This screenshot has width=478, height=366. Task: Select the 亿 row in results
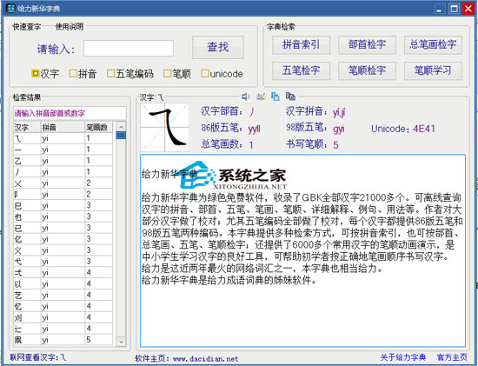pyautogui.click(x=63, y=239)
